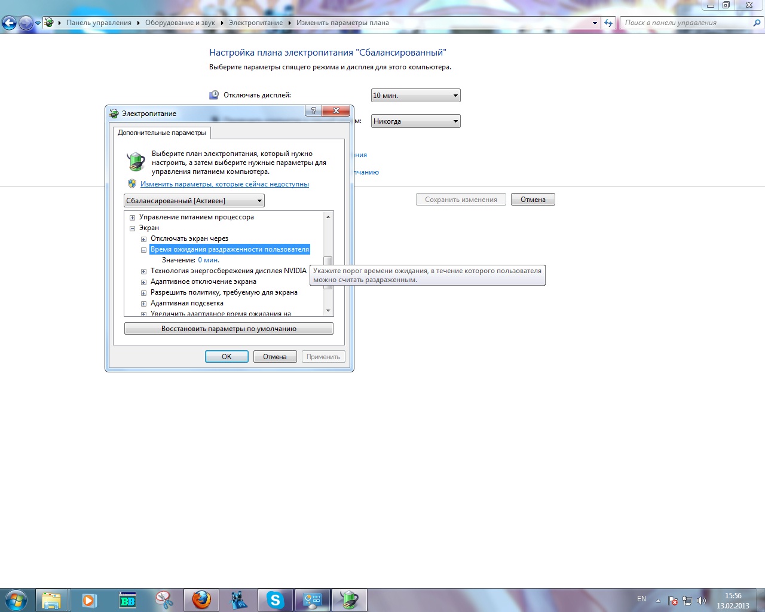Click 'Оборудование и звук' in the breadcrumb

click(180, 23)
